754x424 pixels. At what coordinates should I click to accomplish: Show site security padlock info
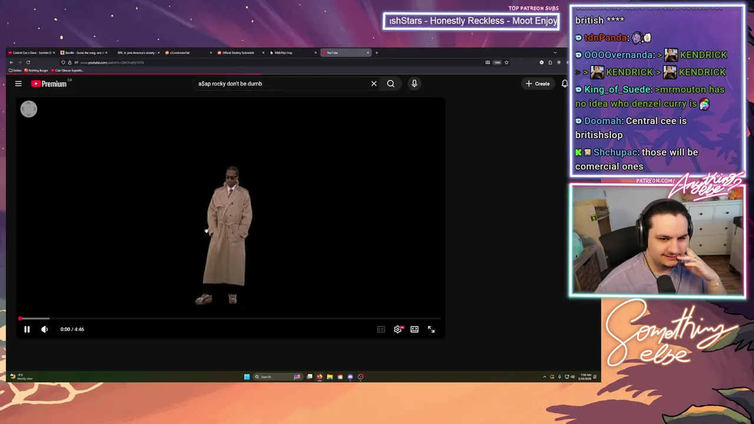pos(70,62)
